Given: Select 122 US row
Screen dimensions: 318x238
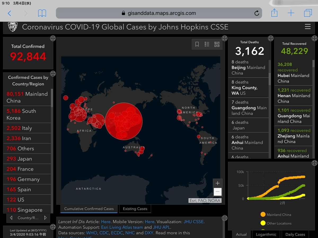Looking at the screenshot, I should [x=27, y=199].
